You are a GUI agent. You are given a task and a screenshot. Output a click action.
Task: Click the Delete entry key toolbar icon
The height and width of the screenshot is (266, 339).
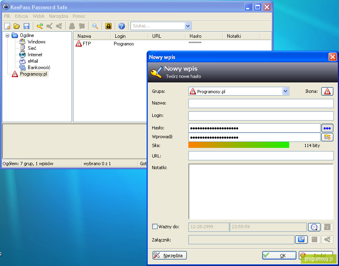coord(59,26)
